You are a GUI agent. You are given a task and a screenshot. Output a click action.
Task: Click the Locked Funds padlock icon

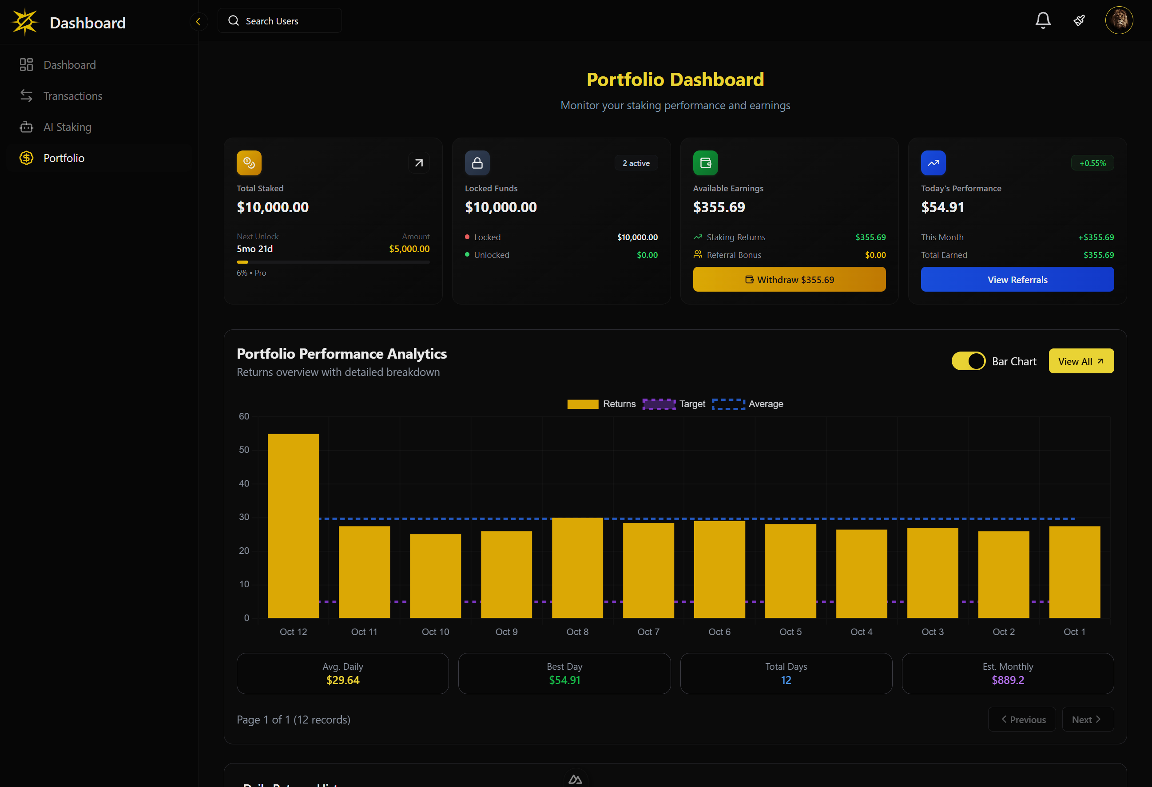coord(477,163)
